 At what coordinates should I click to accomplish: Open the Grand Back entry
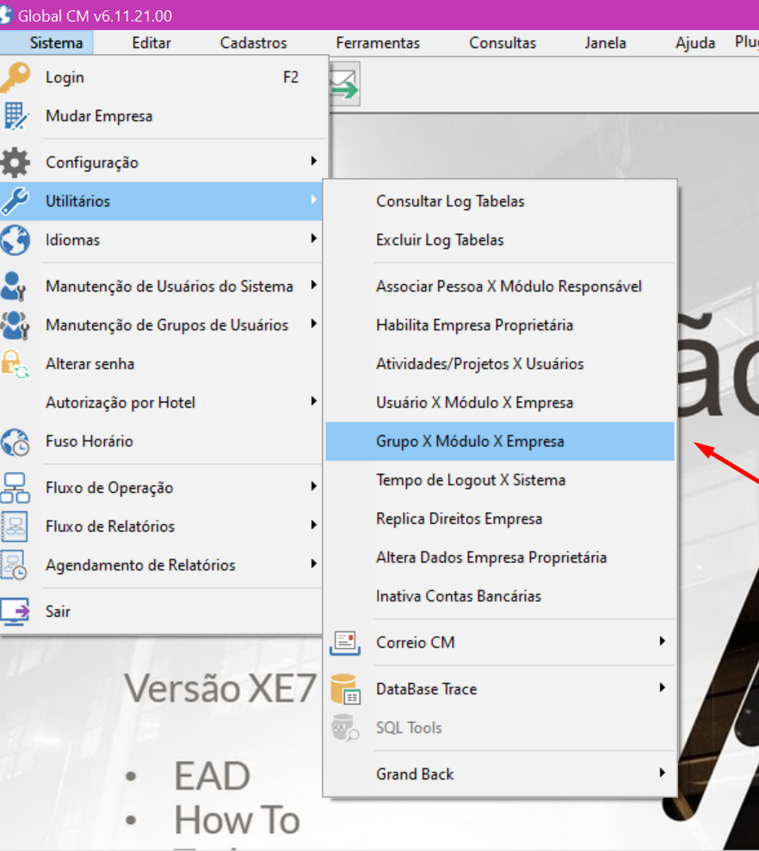click(500, 774)
